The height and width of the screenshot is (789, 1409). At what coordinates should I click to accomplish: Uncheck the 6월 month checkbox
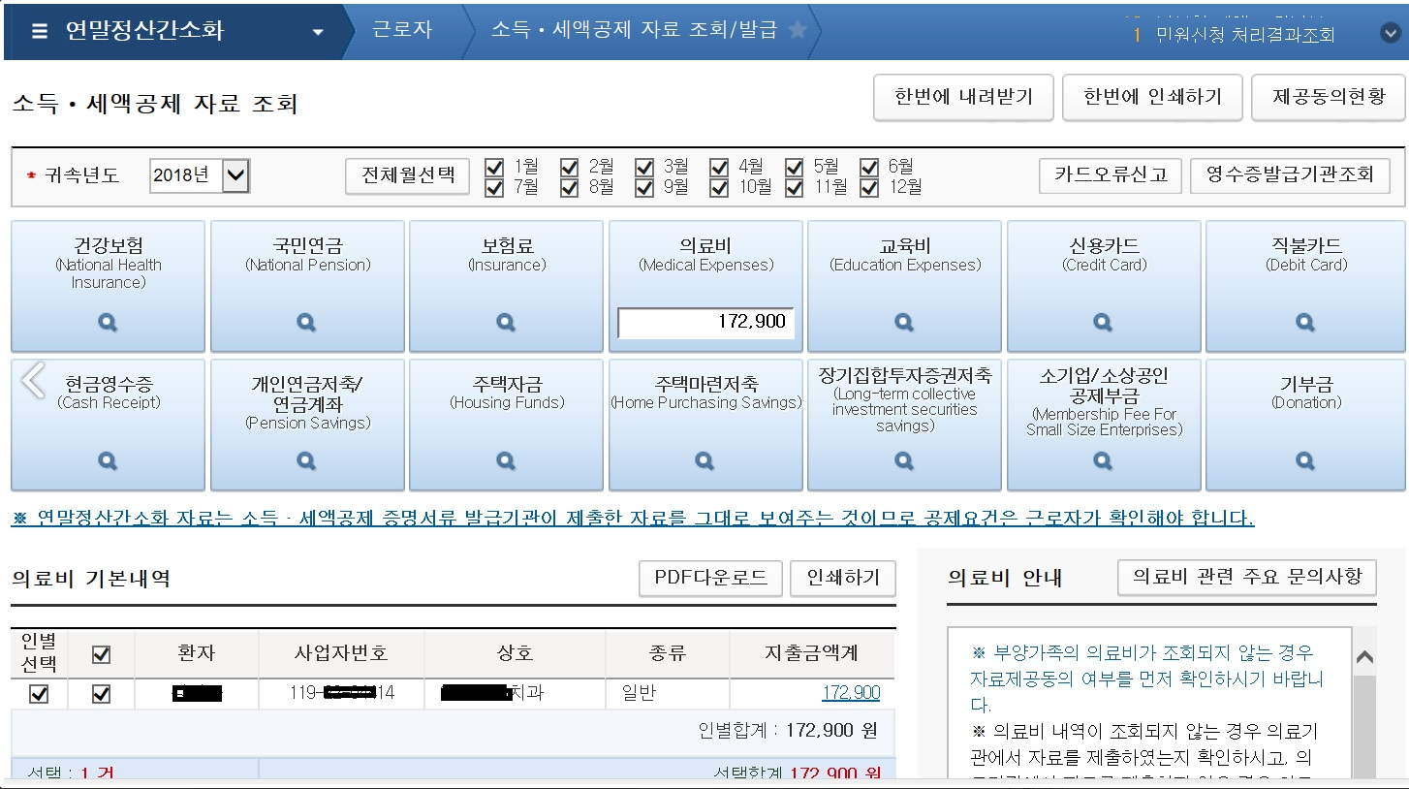pos(869,167)
